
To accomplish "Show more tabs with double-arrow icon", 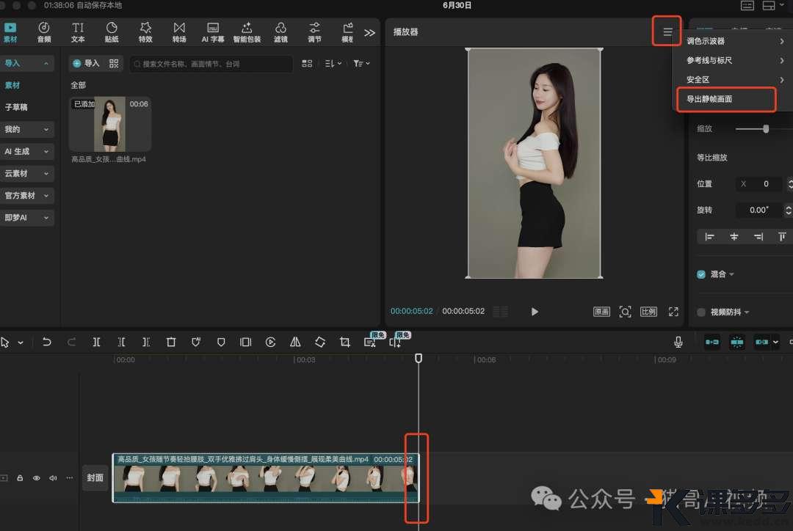I will point(369,33).
